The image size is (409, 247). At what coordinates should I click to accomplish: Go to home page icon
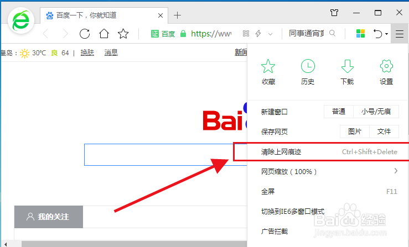[x=104, y=33]
